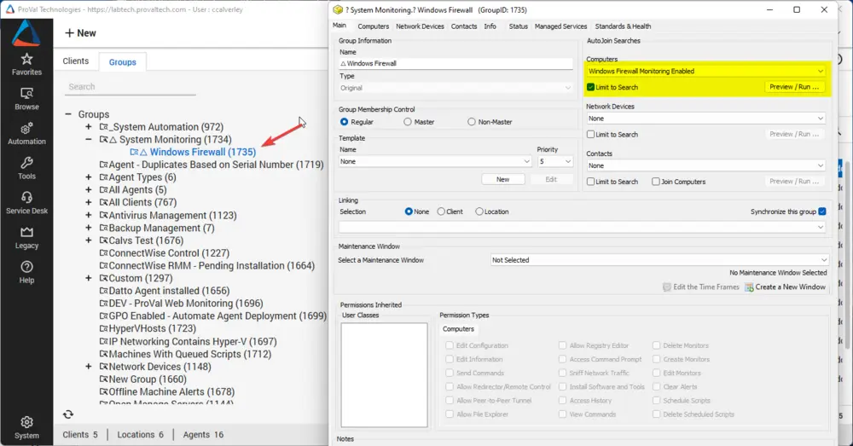Image resolution: width=853 pixels, height=446 pixels.
Task: Select Offline Machine Alerts (1678) group
Action: [x=171, y=391]
